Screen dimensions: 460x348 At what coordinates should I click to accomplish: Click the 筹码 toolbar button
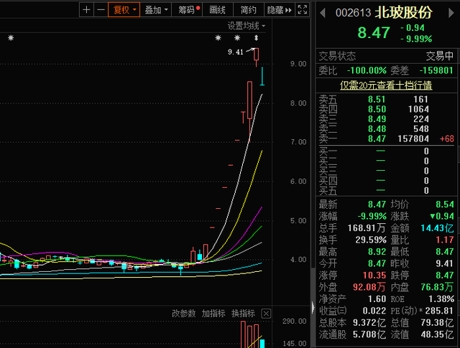tap(187, 10)
